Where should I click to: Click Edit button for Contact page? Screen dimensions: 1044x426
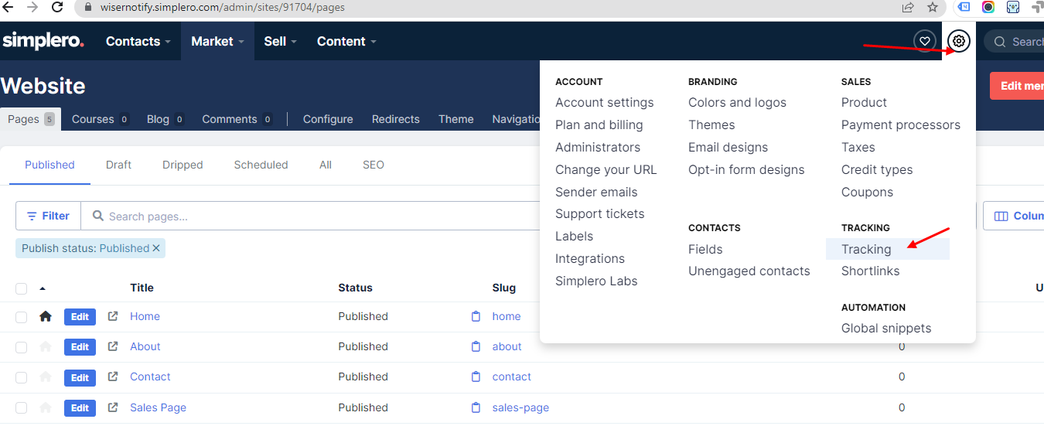(x=80, y=377)
